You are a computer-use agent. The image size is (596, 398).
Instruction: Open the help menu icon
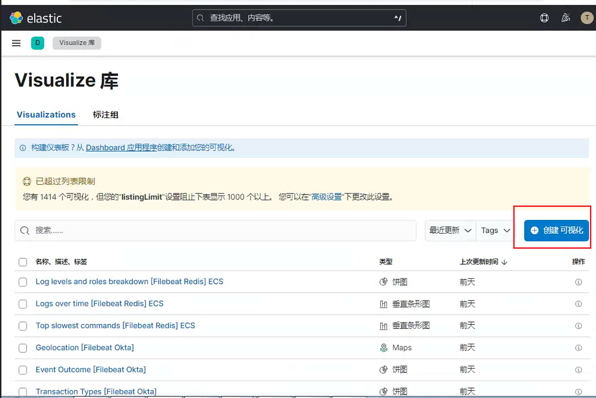click(544, 18)
